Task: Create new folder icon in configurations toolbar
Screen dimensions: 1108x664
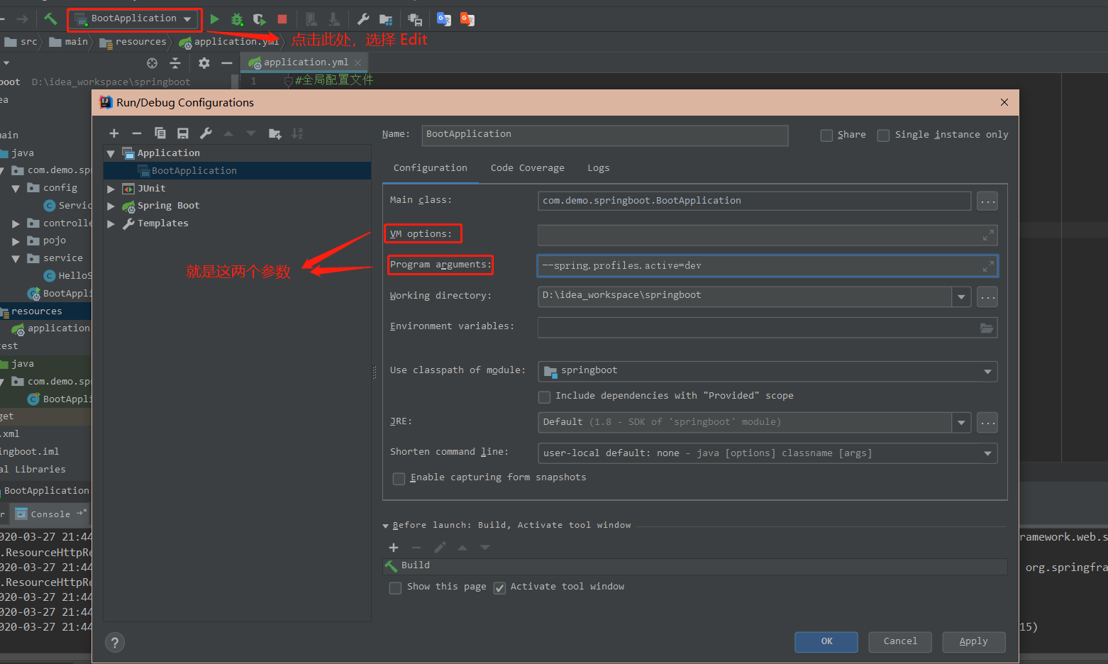Action: point(275,133)
